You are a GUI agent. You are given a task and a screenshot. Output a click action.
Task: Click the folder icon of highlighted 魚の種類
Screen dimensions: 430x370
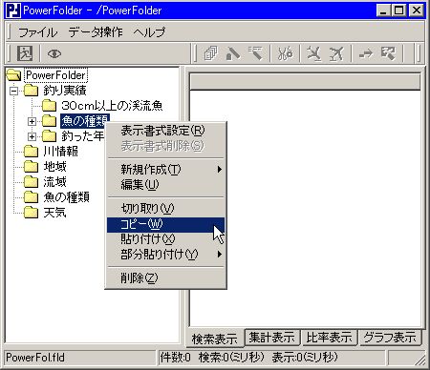point(49,121)
